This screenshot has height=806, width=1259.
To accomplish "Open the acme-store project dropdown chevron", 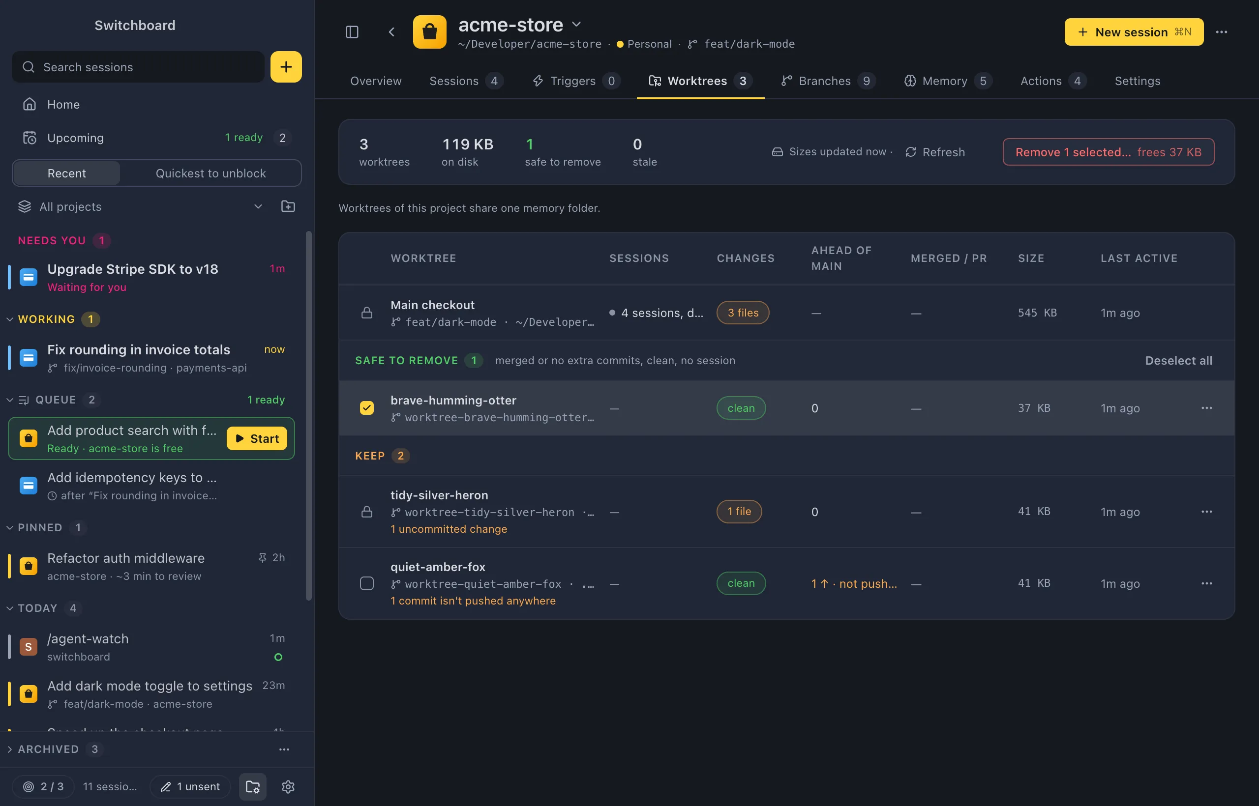I will tap(576, 24).
